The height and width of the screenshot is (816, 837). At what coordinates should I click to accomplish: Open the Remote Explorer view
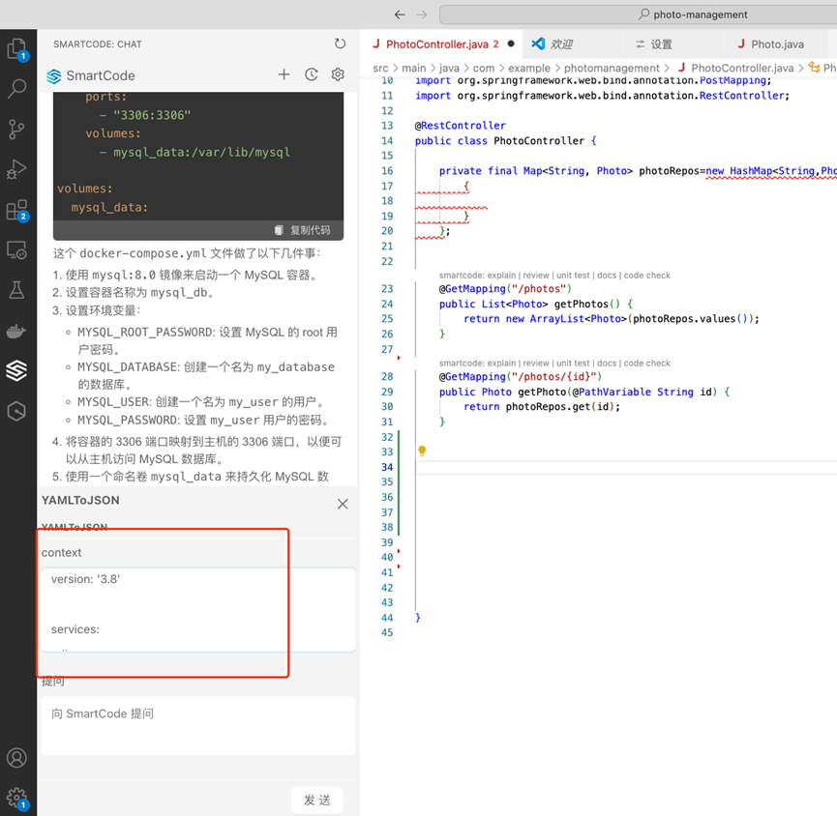pyautogui.click(x=16, y=250)
